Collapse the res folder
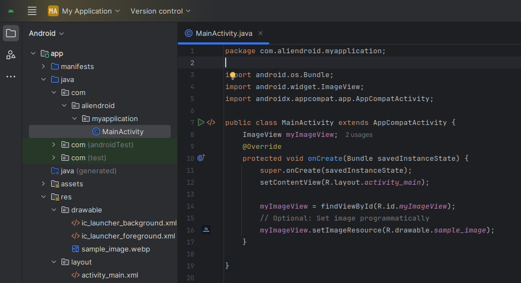521x283 pixels. pos(43,197)
